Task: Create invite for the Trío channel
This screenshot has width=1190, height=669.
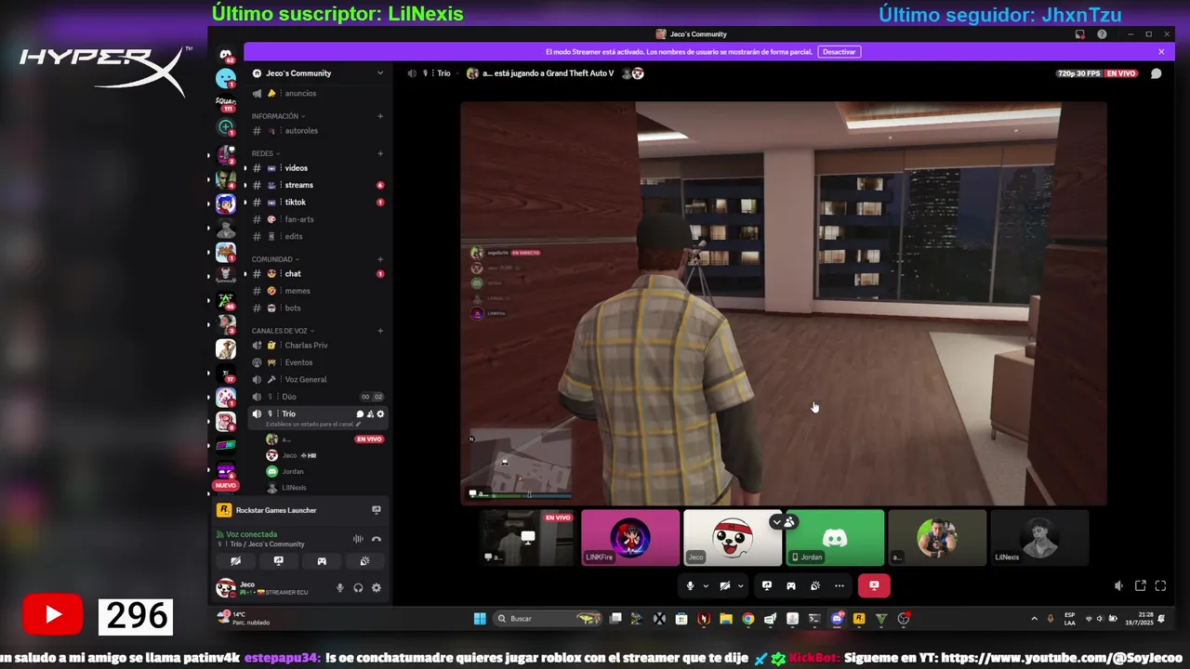Action: [x=370, y=413]
